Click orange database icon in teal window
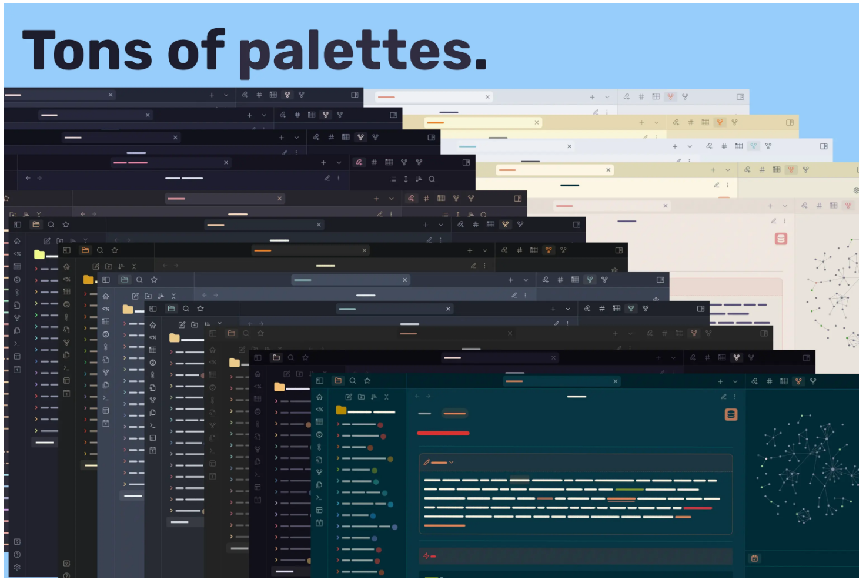This screenshot has width=866, height=583. 731,415
